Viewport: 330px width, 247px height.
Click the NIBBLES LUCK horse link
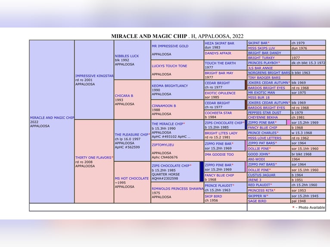(x=127, y=56)
